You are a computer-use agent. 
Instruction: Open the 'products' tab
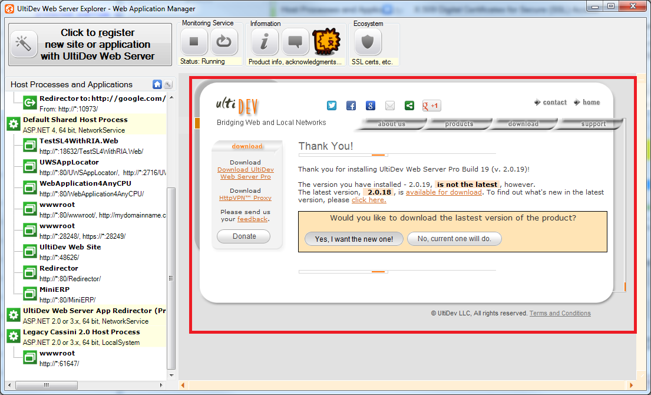click(459, 124)
